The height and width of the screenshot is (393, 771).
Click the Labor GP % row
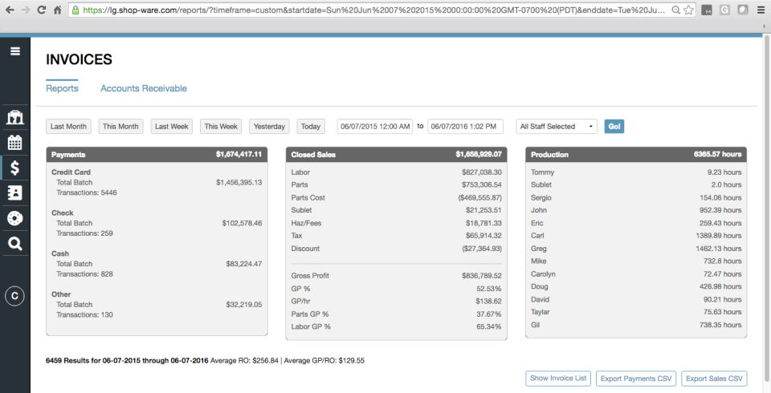396,326
